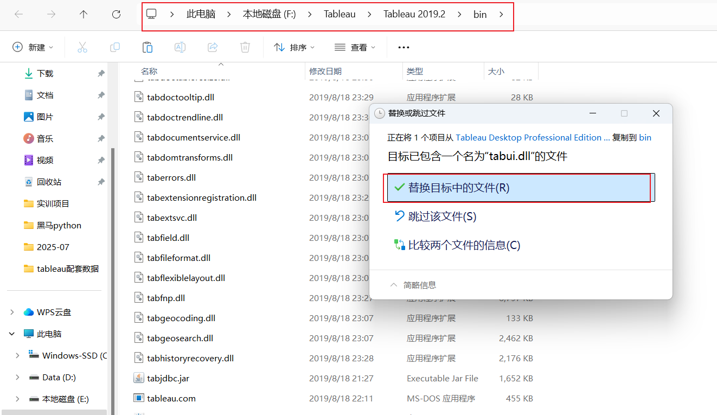
Task: Expand Windows-SSD drive node
Action: coord(17,355)
